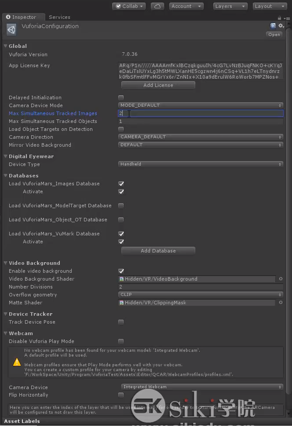Image resolution: width=292 pixels, height=426 pixels.
Task: Open the inspector help reference icon
Action: (x=273, y=26)
